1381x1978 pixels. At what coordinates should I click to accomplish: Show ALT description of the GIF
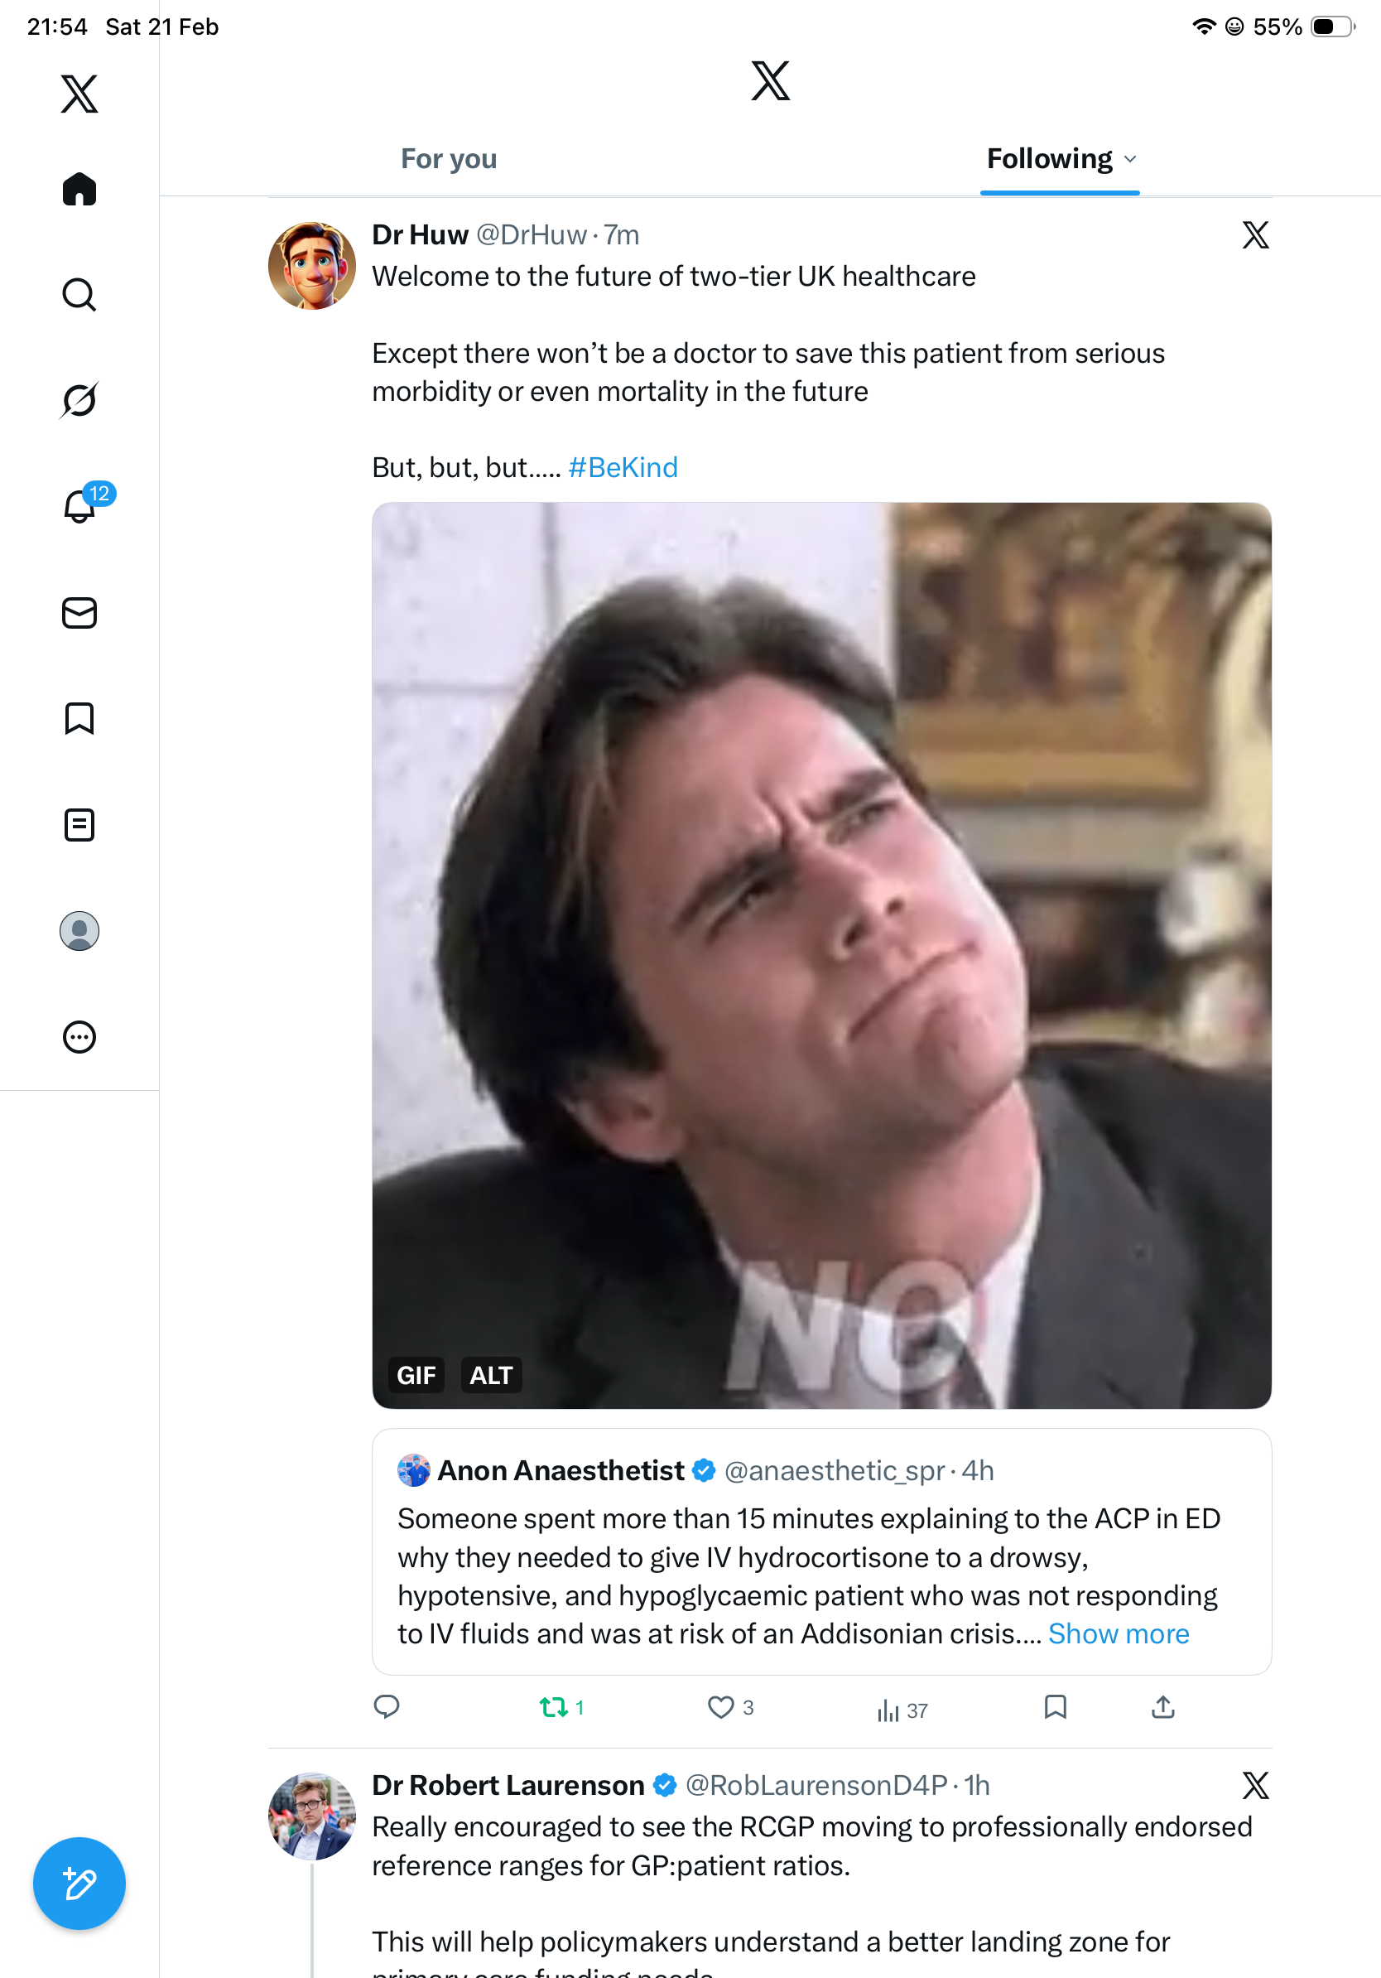pyautogui.click(x=491, y=1375)
